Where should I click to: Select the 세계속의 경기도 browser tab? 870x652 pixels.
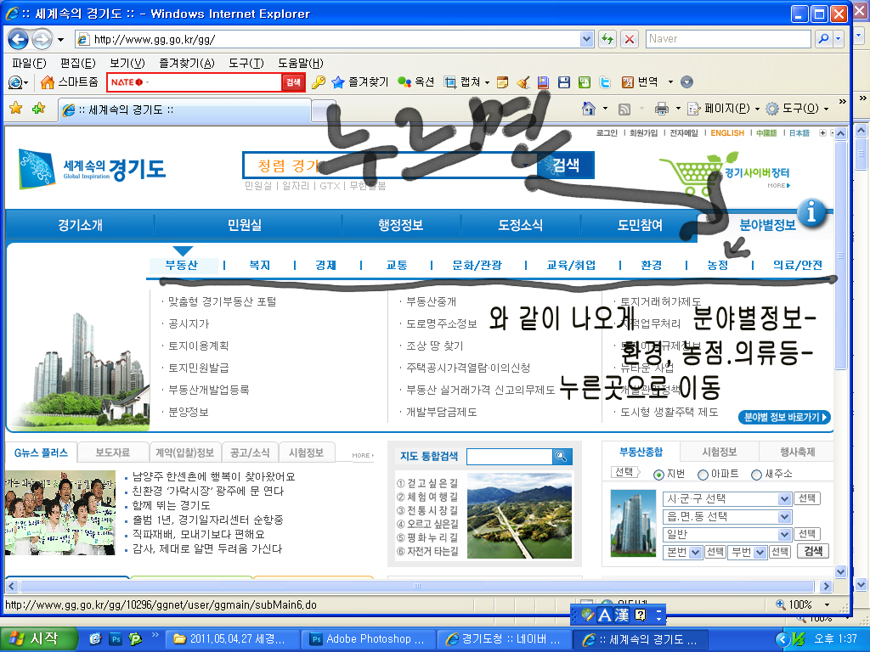(x=184, y=110)
